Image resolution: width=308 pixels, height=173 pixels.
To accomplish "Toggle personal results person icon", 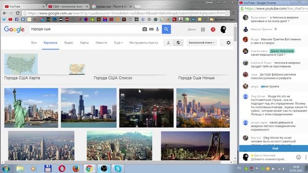I will click(168, 43).
